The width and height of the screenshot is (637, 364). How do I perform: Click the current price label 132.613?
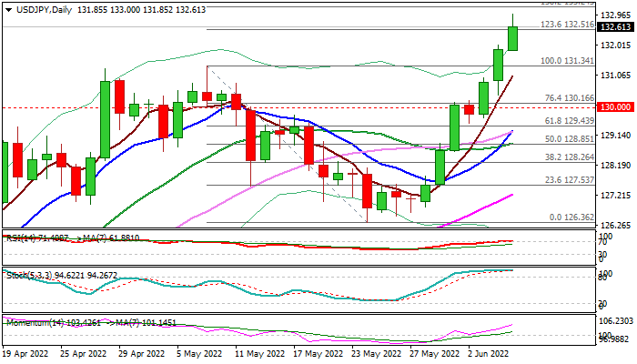click(616, 27)
